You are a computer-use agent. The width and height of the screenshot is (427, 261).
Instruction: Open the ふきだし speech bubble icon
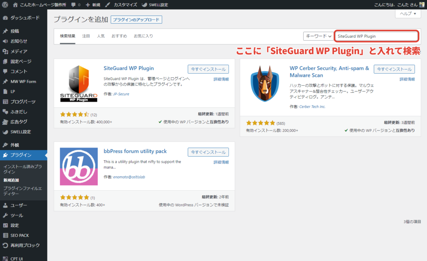tap(5, 111)
